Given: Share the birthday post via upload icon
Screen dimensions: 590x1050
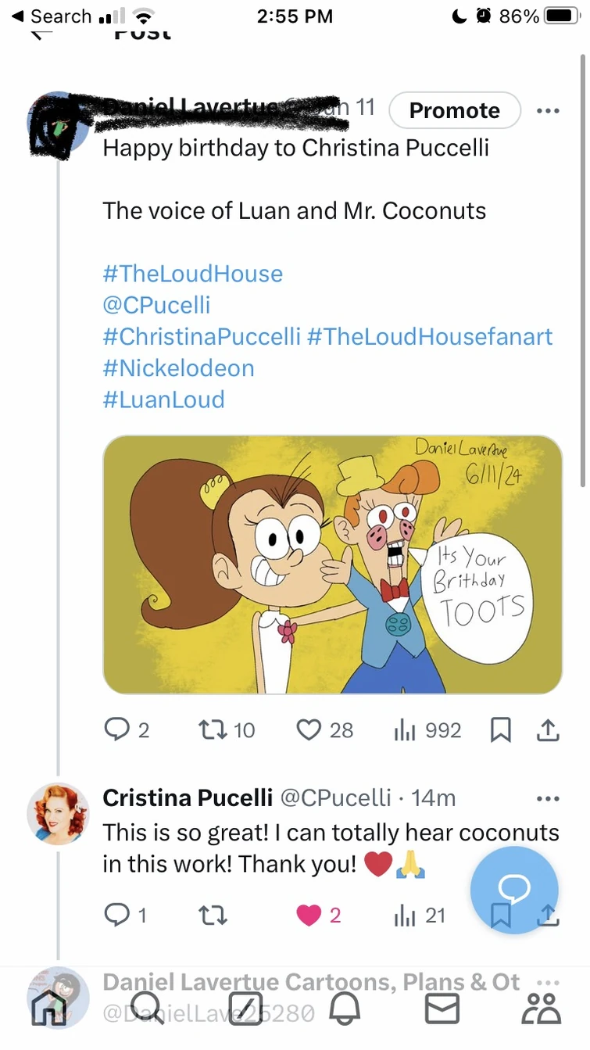Looking at the screenshot, I should coord(548,729).
